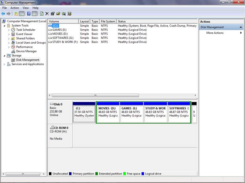Select Task Scheduler in the tree
This screenshot has height=183, width=245.
[26, 30]
